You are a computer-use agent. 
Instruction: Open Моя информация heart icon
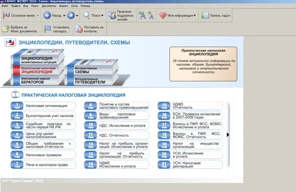[162, 15]
